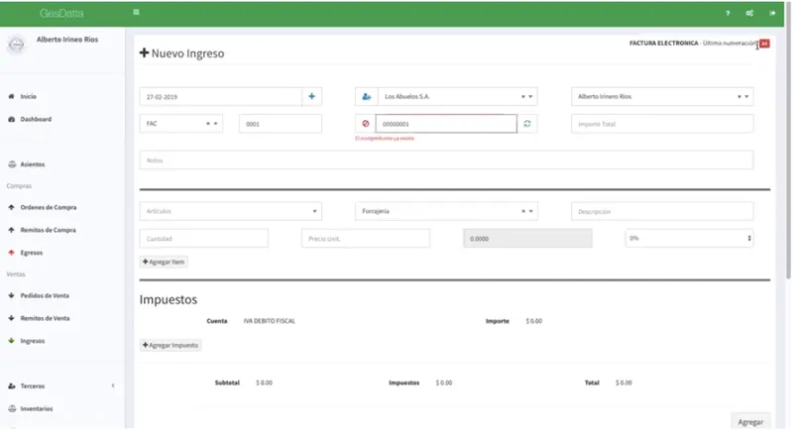Click the Agregar Impuesto button

click(170, 345)
